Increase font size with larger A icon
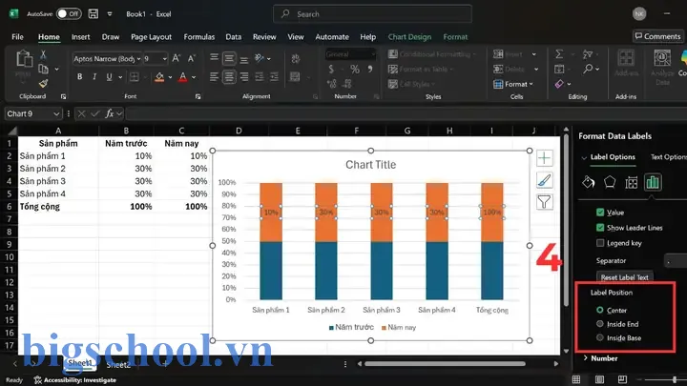This screenshot has height=386, width=687. [x=177, y=58]
